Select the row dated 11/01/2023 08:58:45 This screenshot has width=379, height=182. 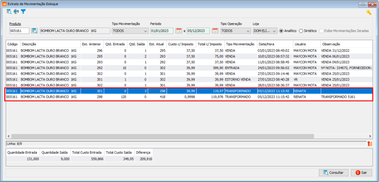coord(189,62)
